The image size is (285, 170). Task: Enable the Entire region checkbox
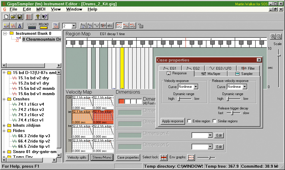189,121
